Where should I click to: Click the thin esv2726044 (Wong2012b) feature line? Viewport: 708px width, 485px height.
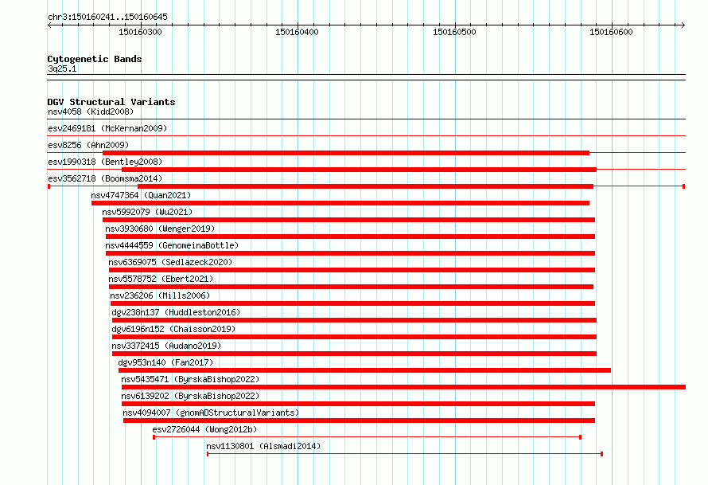(x=367, y=437)
